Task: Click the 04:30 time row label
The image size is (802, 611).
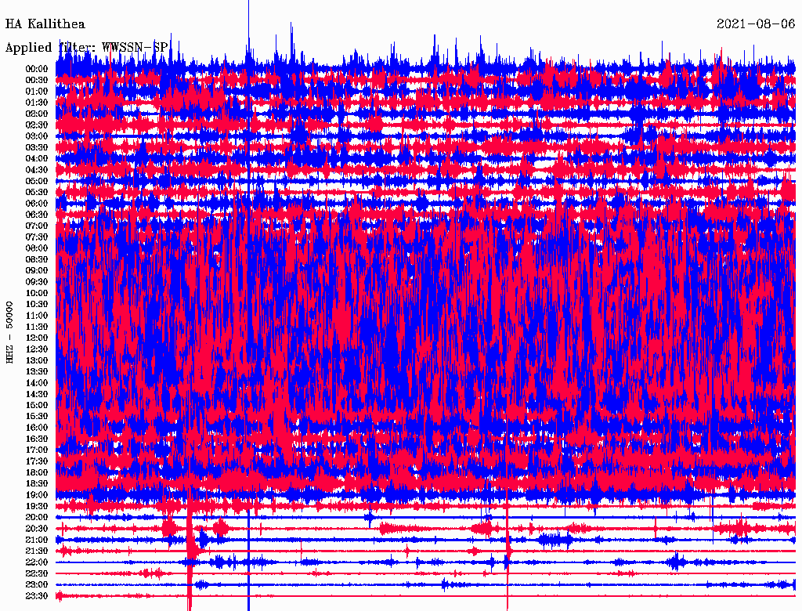Action: point(36,170)
